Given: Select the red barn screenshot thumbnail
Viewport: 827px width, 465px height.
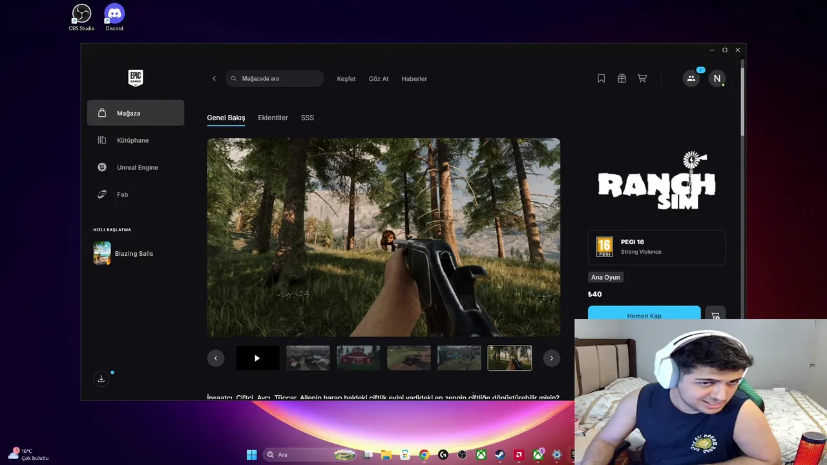Looking at the screenshot, I should point(359,358).
